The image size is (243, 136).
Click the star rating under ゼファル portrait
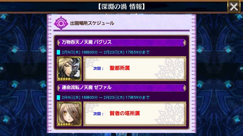64,125
